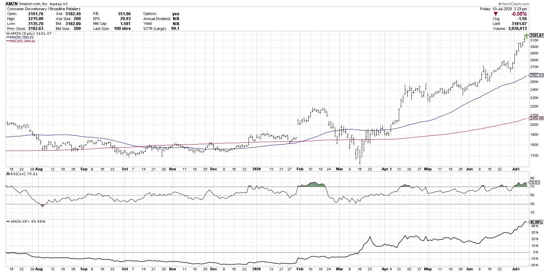The width and height of the screenshot is (544, 272).
Task: Click the 79.61 RSI value tag
Action: click(534, 183)
